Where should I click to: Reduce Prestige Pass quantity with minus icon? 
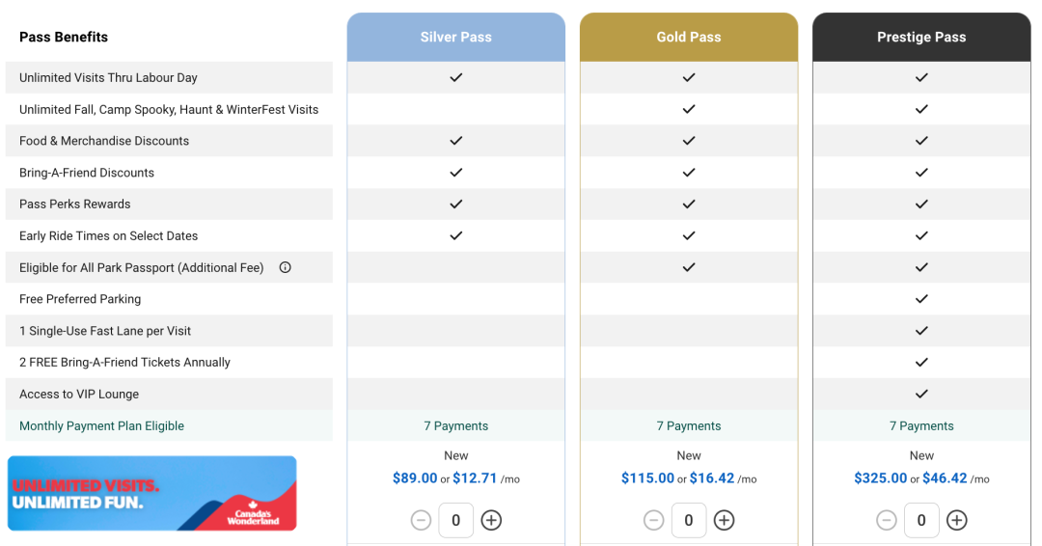point(886,520)
